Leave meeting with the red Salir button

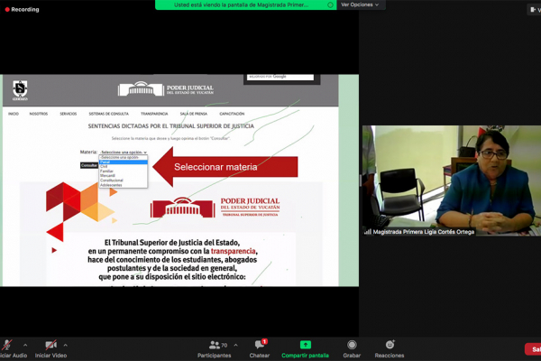[533, 349]
